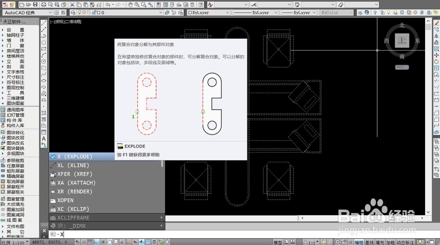Click the Undo arrow icon
Screen dimensions: 440x245
click(x=108, y=4)
